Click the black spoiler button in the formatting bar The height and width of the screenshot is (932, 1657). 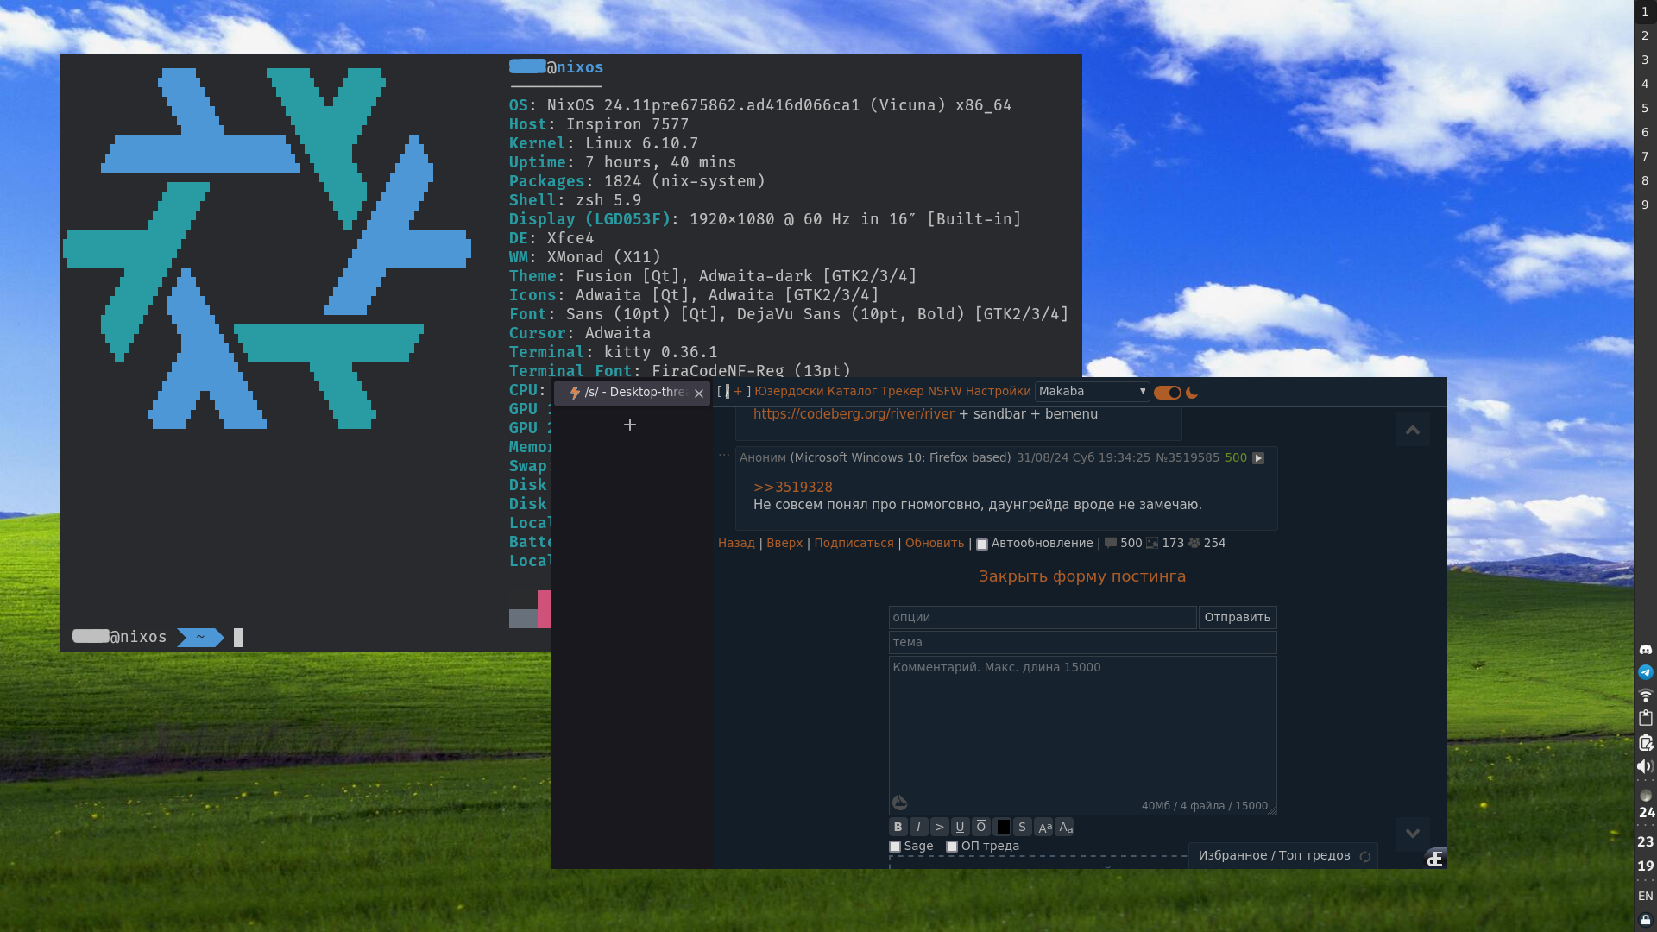coord(1002,827)
